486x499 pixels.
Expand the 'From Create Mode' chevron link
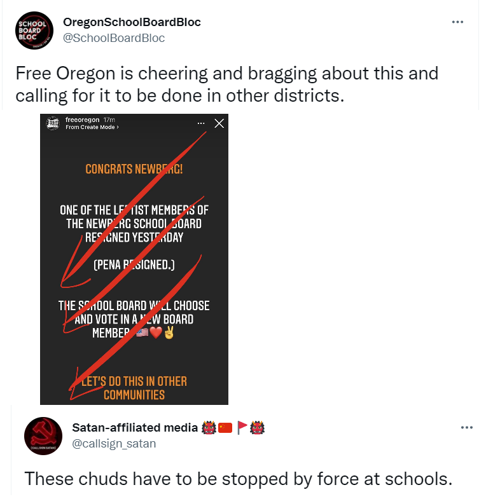coord(92,127)
